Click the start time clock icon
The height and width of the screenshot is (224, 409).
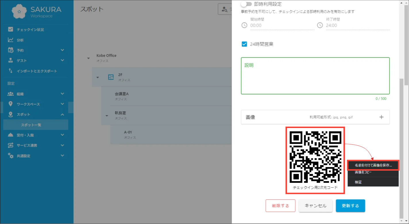pyautogui.click(x=244, y=25)
